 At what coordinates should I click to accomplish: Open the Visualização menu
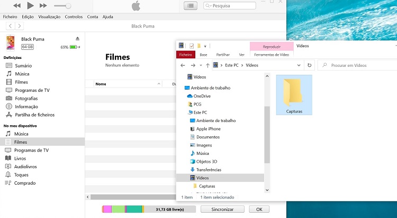coord(49,16)
